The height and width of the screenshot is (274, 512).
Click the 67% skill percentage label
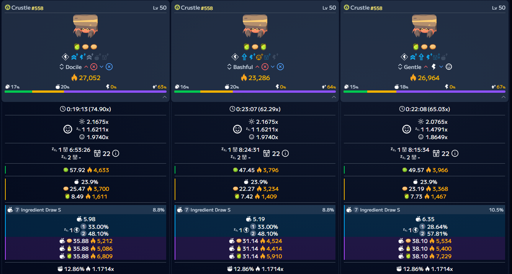pyautogui.click(x=501, y=87)
